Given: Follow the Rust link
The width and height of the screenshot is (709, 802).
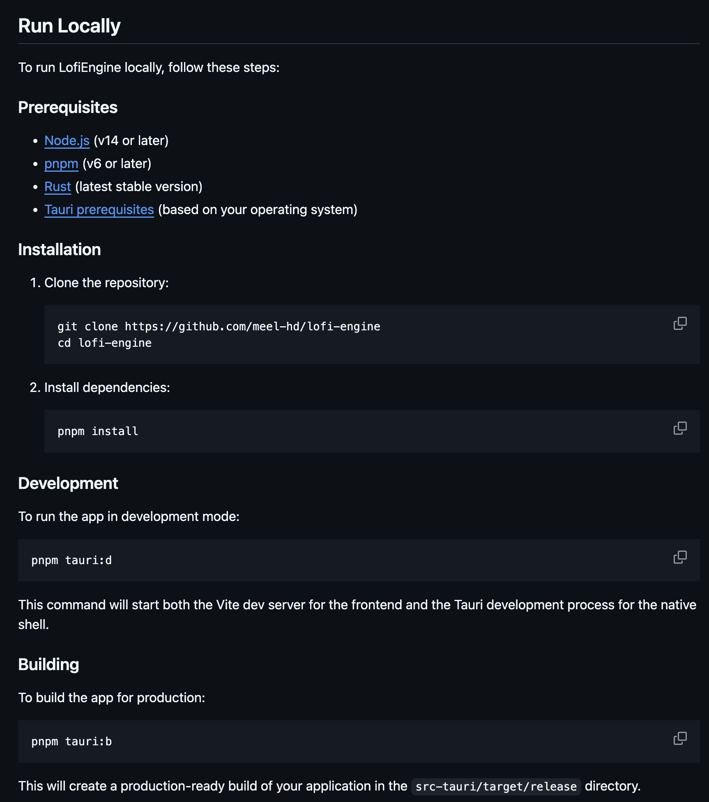Looking at the screenshot, I should [x=58, y=187].
